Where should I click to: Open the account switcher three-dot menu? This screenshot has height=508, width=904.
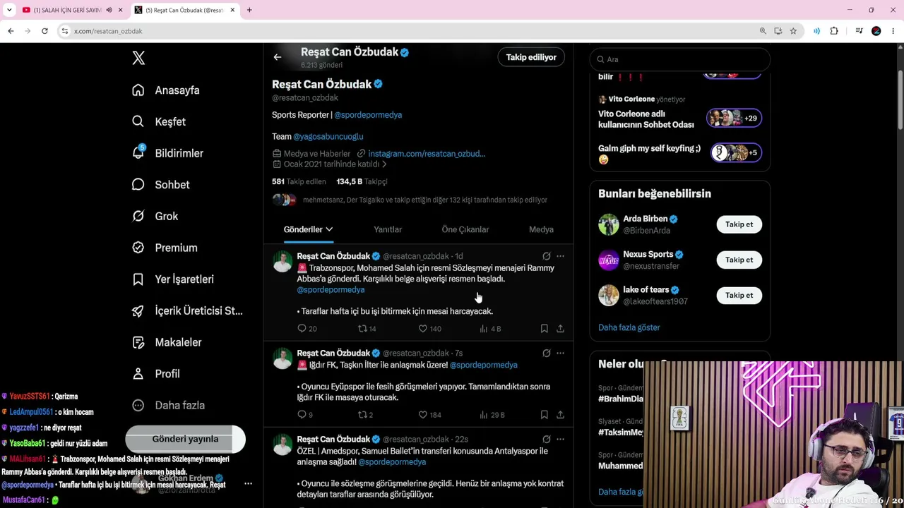click(x=248, y=483)
